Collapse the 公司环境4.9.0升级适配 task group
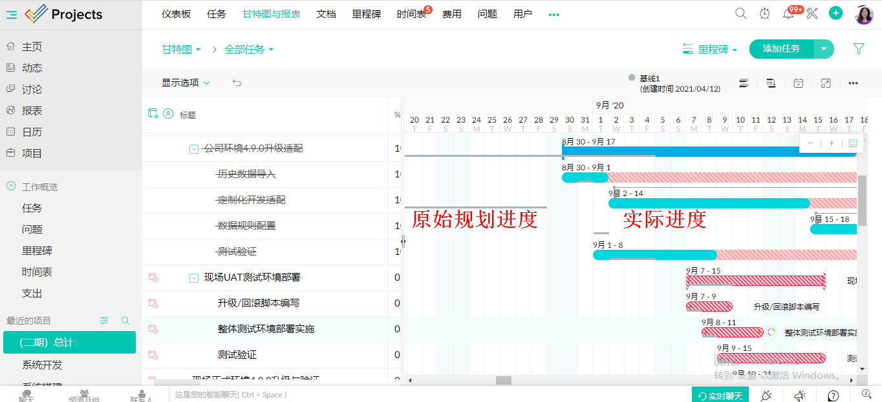The height and width of the screenshot is (402, 882). (193, 149)
